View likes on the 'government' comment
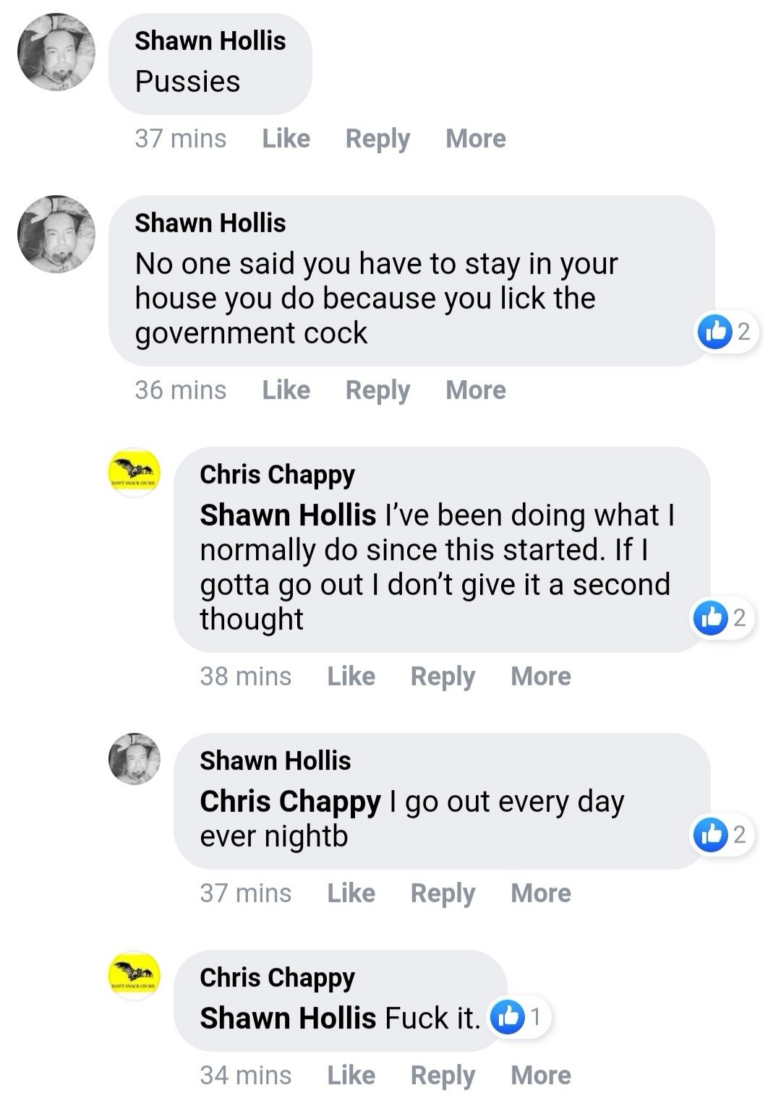Viewport: 781px width, 1098px height. (725, 332)
